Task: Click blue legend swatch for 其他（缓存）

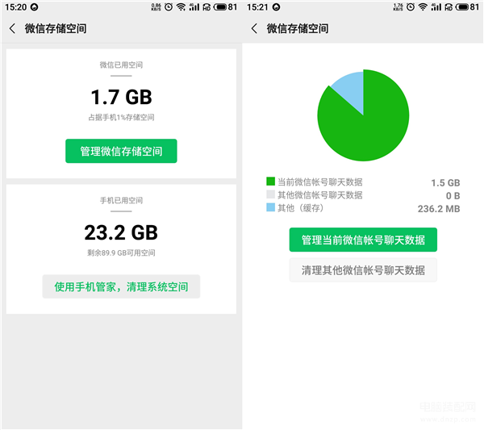Action: (270, 207)
